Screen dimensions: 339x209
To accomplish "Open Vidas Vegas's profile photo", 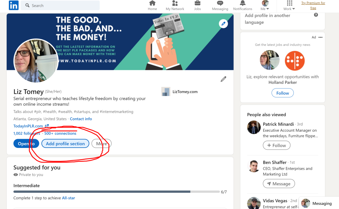I will pyautogui.click(x=254, y=203).
